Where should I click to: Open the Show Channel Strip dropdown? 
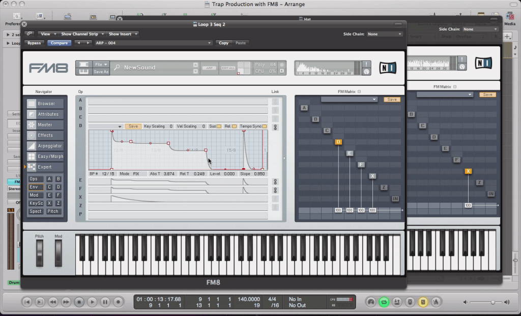click(x=82, y=34)
